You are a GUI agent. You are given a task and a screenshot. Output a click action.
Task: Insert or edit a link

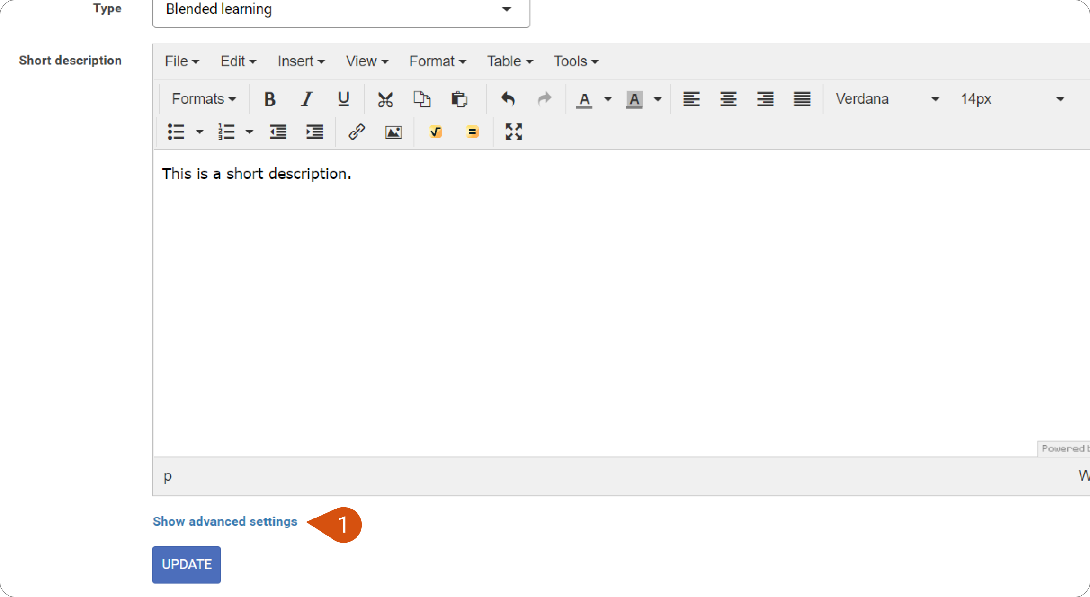coord(356,132)
